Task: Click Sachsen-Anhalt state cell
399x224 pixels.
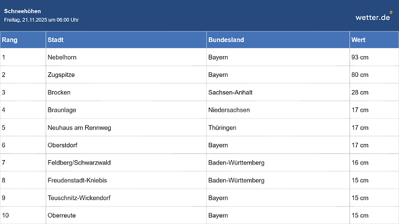Action: tap(230, 92)
